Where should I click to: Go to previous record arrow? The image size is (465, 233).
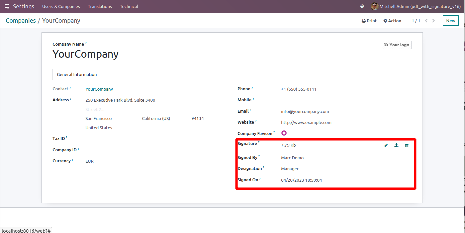pyautogui.click(x=426, y=21)
